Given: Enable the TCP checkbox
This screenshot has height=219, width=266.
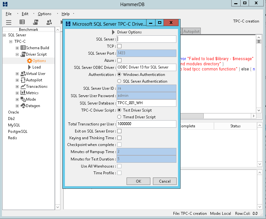Looking at the screenshot, I should tap(120, 46).
